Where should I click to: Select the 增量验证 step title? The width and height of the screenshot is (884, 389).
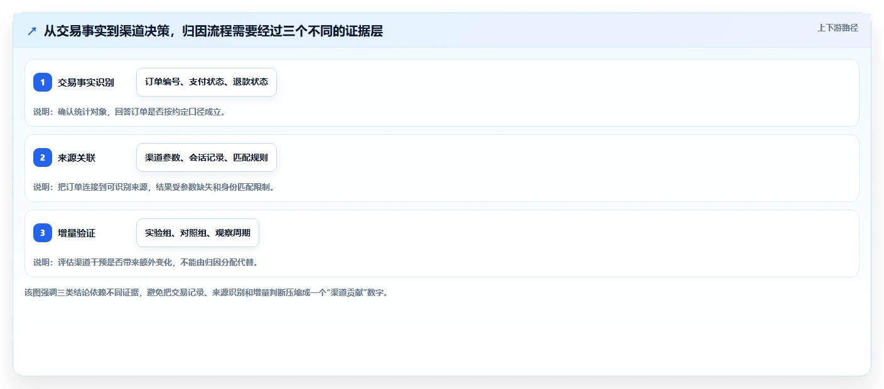[77, 233]
